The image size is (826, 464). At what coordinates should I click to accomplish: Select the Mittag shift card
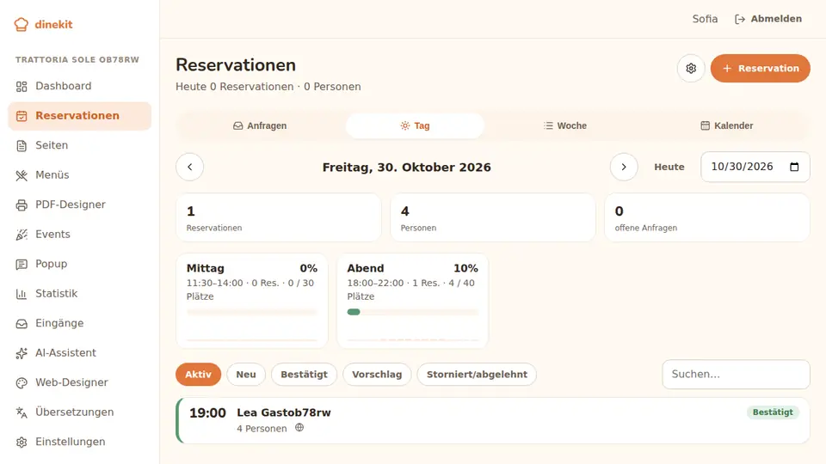pyautogui.click(x=252, y=301)
